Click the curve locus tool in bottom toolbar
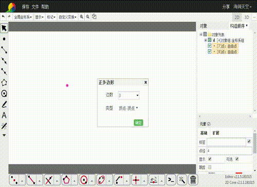The image size is (257, 187). (119, 180)
